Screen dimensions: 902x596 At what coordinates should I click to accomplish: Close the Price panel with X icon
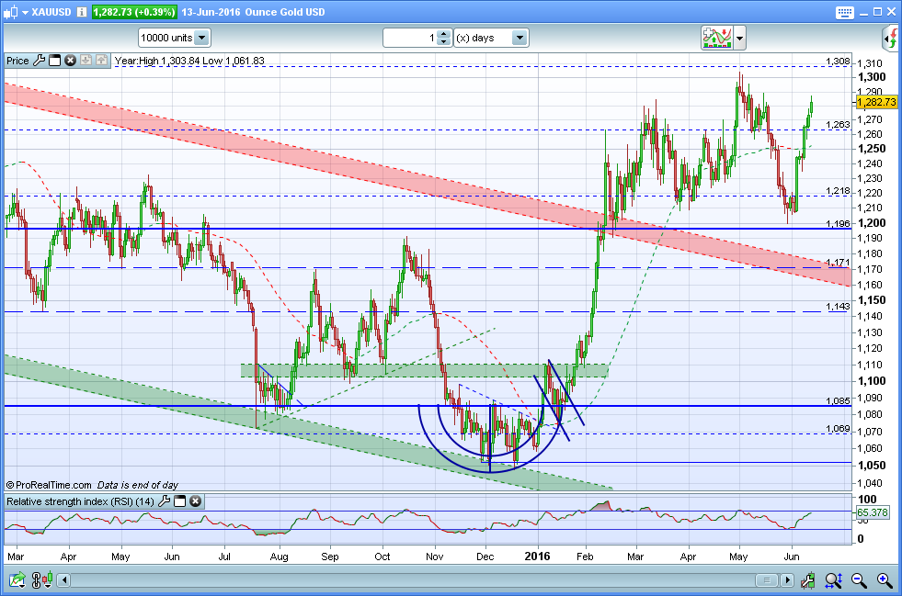pyautogui.click(x=70, y=61)
